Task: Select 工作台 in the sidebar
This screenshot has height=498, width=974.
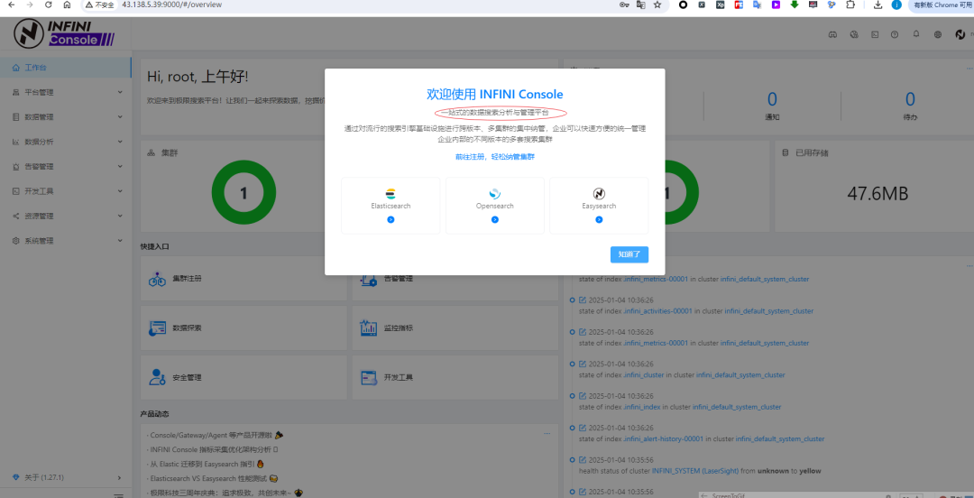Action: (66, 67)
